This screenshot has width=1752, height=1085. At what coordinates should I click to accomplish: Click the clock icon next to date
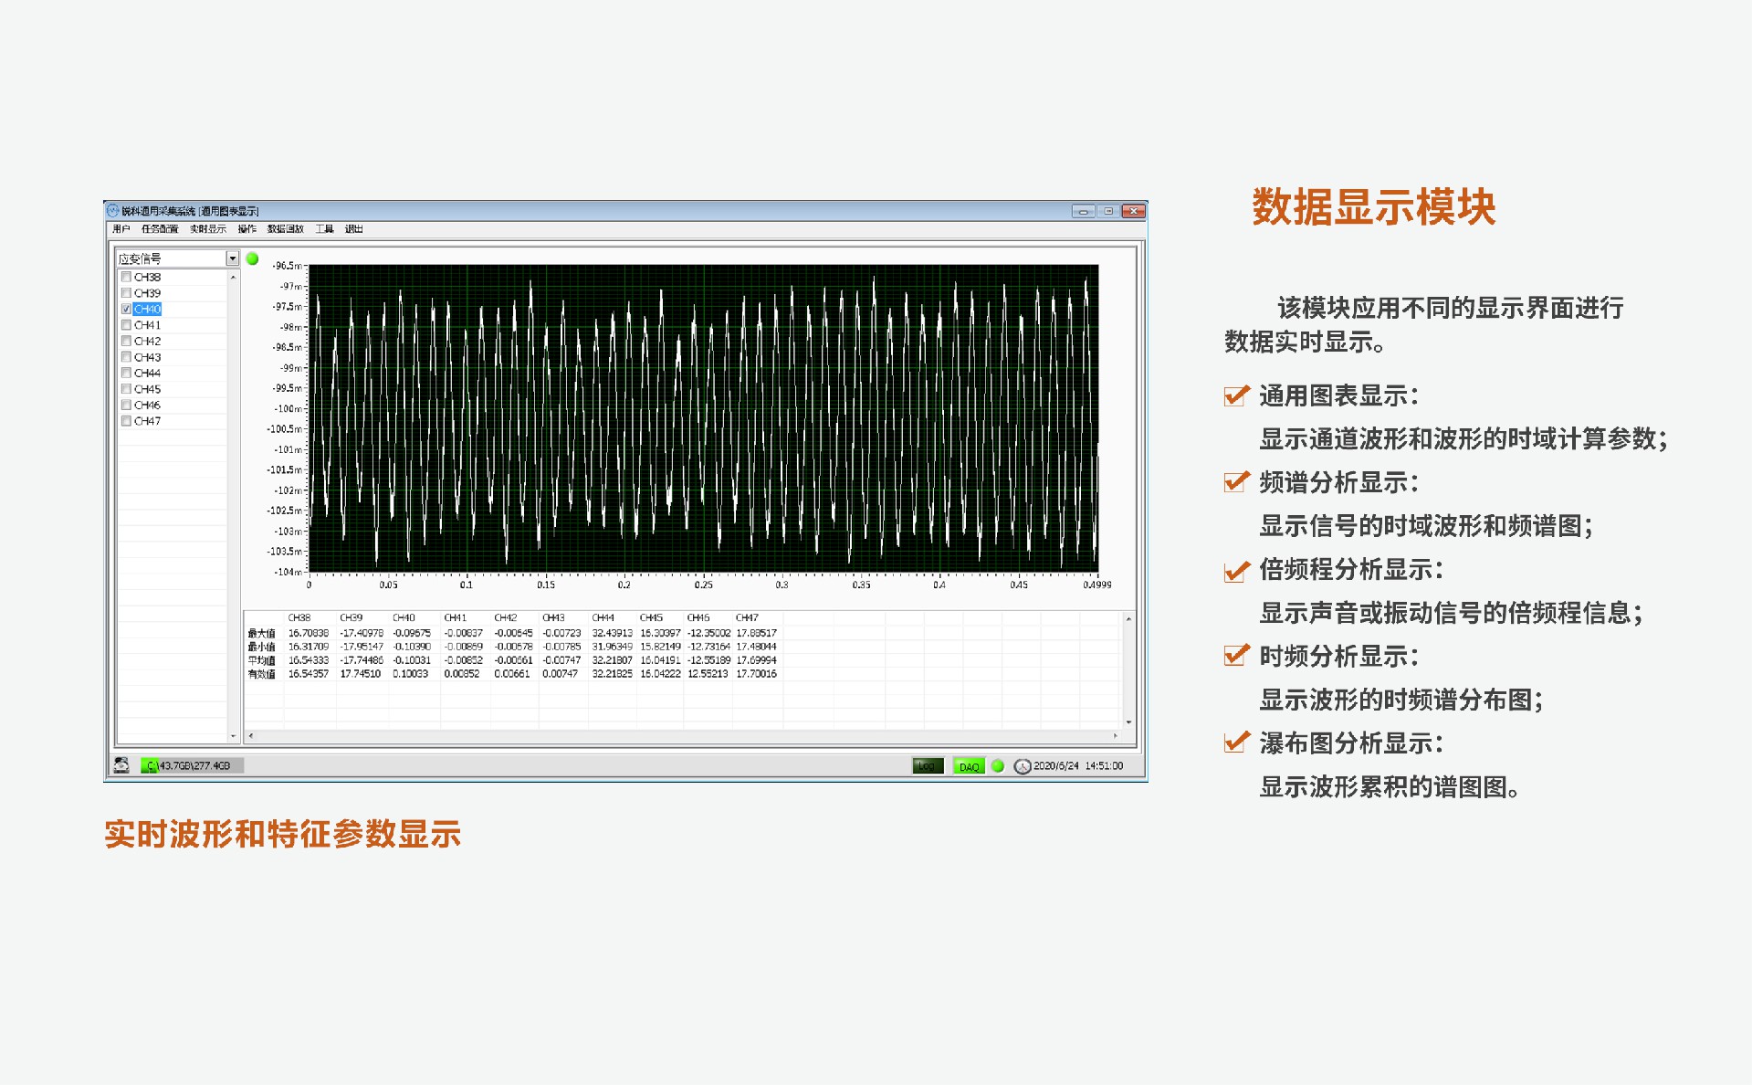1022,766
